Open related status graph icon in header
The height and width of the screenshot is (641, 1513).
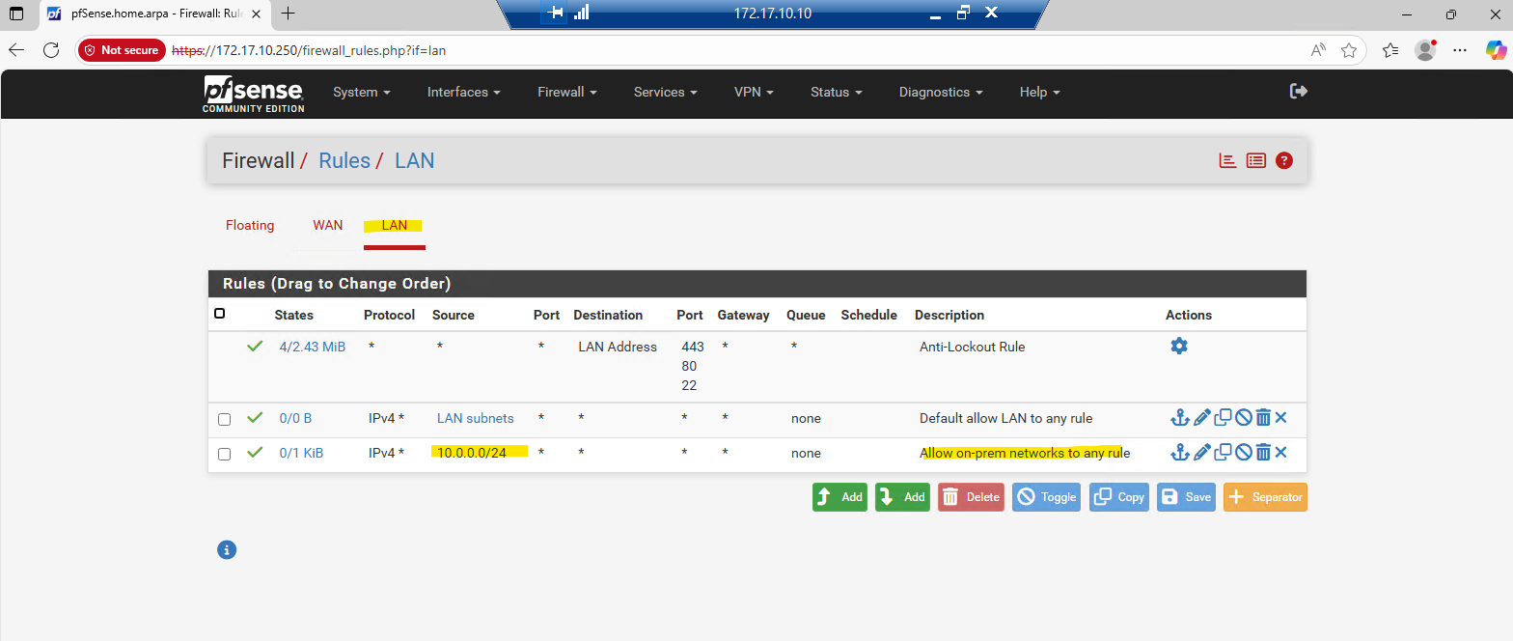click(1227, 160)
